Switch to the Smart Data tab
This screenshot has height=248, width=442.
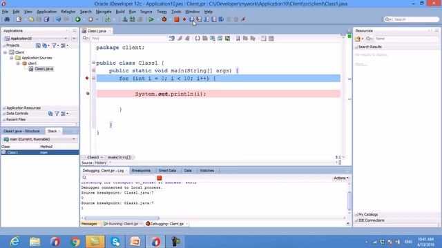pyautogui.click(x=167, y=171)
